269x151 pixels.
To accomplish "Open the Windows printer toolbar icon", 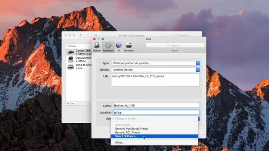I will pyautogui.click(x=129, y=47).
